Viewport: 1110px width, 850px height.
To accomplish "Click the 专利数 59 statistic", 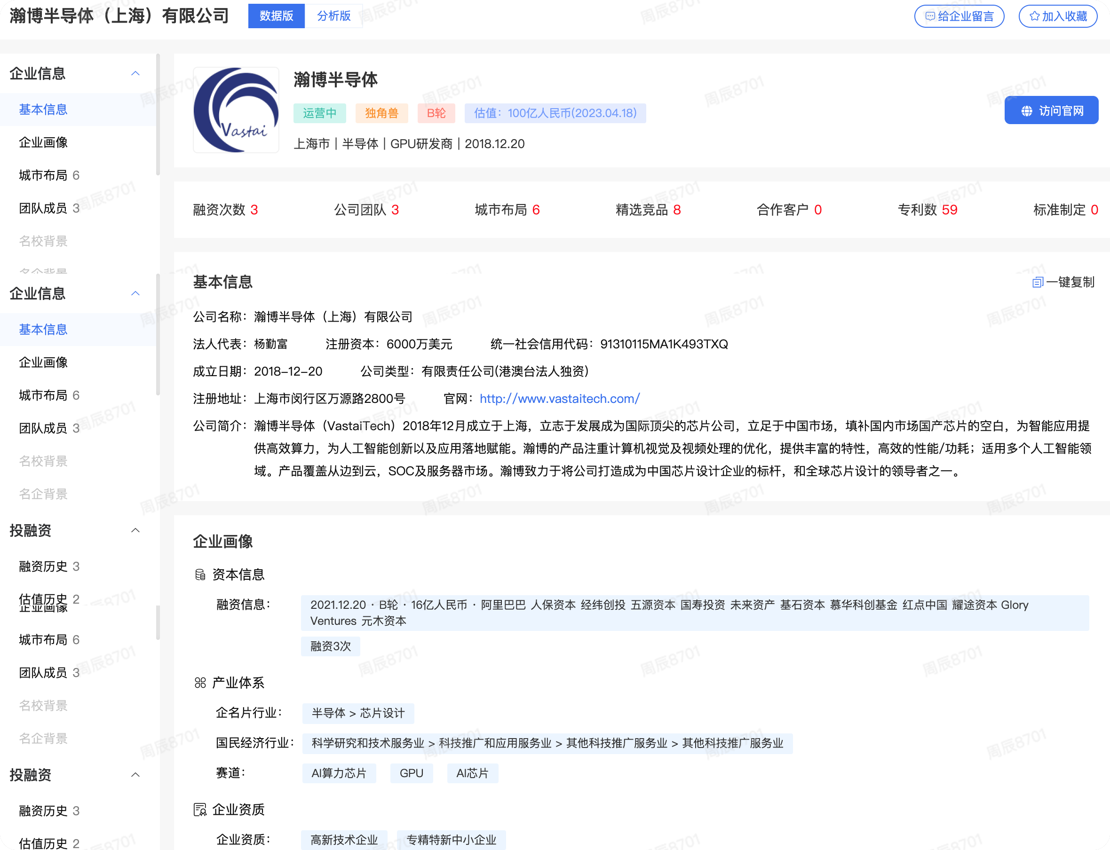I will 928,210.
